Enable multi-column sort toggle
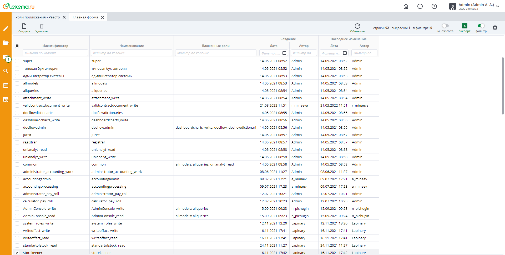505x255 pixels. tap(445, 26)
